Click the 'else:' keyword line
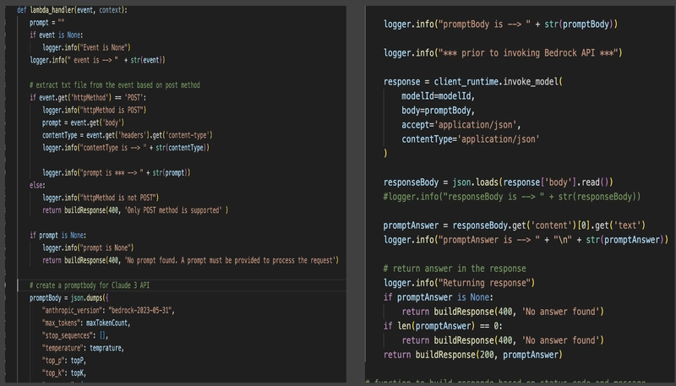Screen dimensions: 676x386 (x=37, y=185)
